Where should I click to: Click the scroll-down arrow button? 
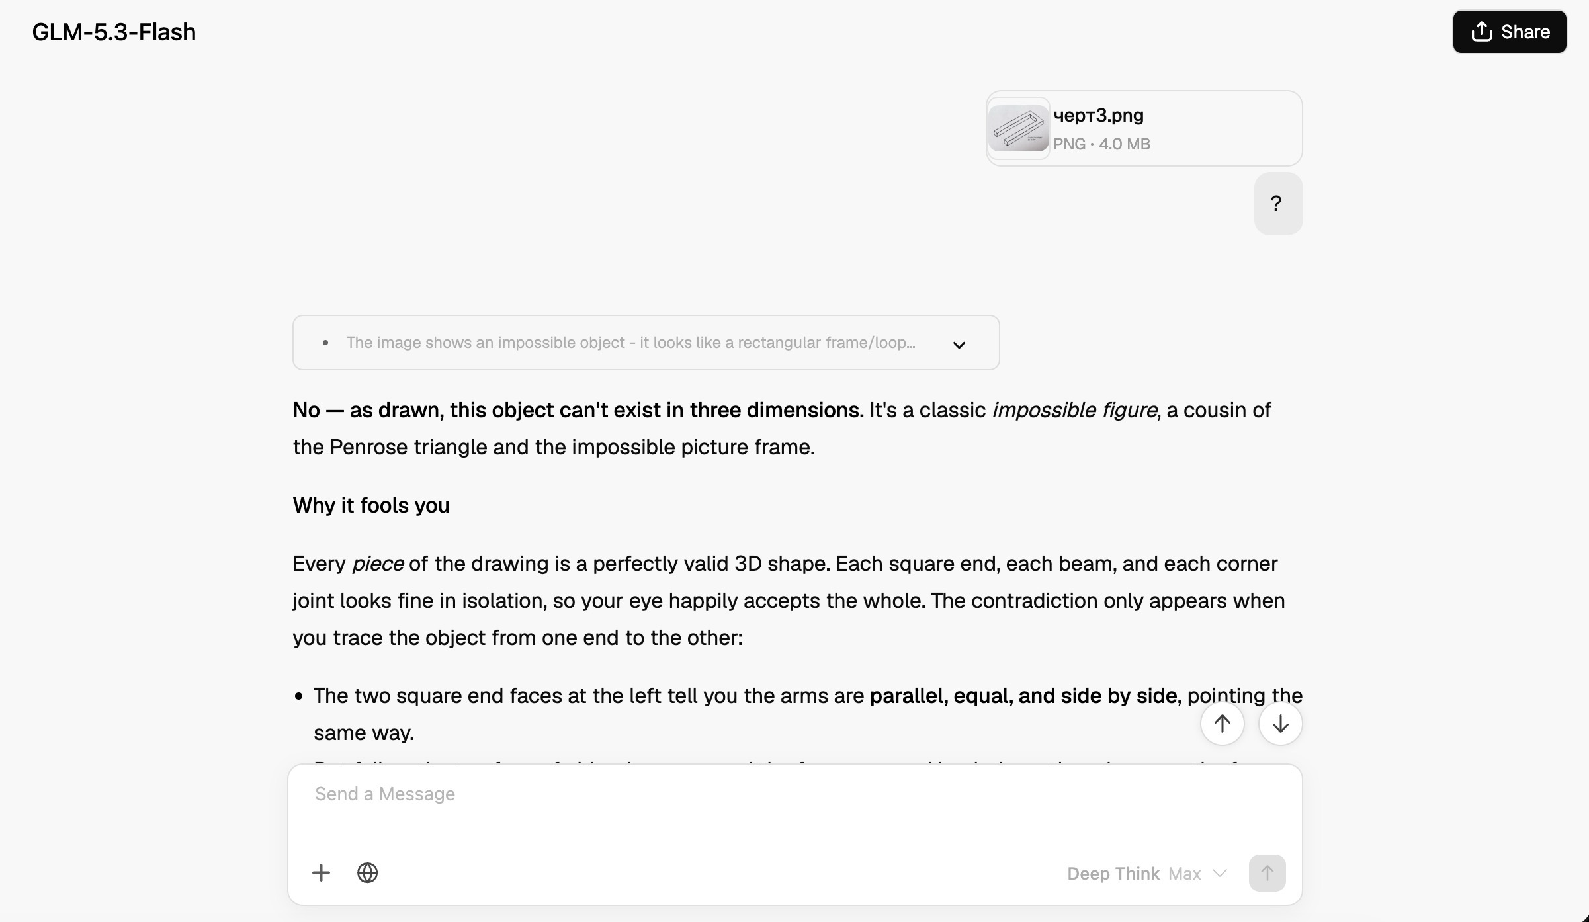click(1280, 724)
